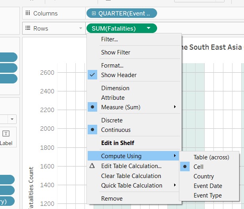Choose Filter... from the context menu
Screen dimensions: 244x209
coord(110,39)
